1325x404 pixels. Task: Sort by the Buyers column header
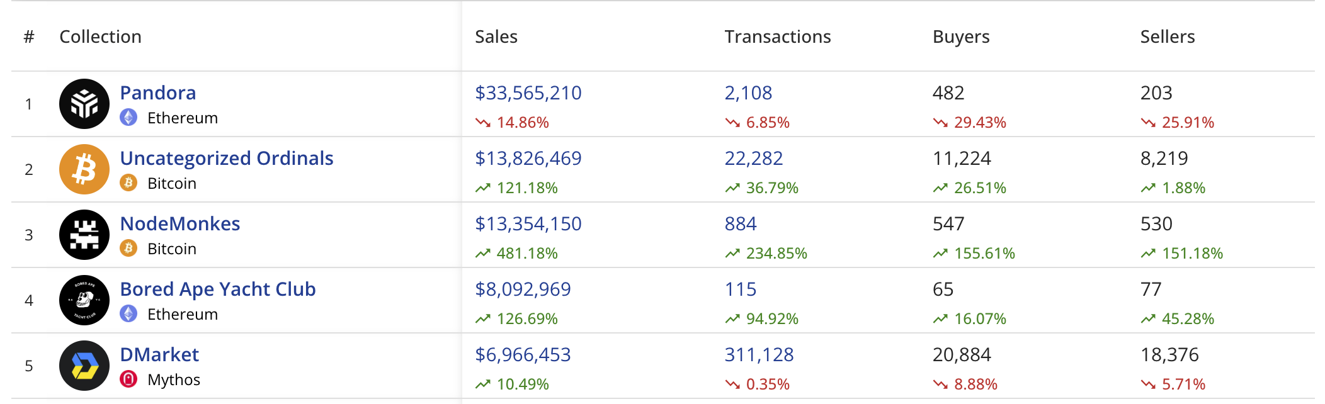click(x=961, y=36)
